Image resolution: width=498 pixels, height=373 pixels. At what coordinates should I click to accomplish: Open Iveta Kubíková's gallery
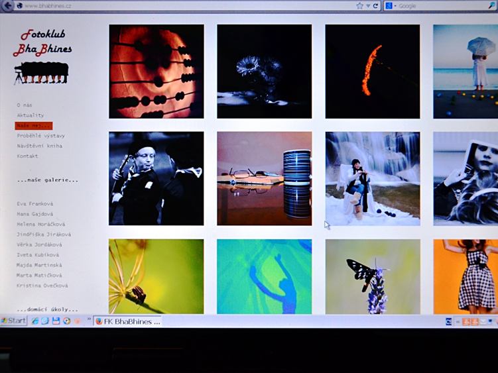(38, 255)
